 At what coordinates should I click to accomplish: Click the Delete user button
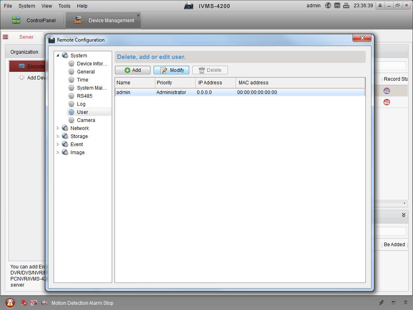[210, 70]
